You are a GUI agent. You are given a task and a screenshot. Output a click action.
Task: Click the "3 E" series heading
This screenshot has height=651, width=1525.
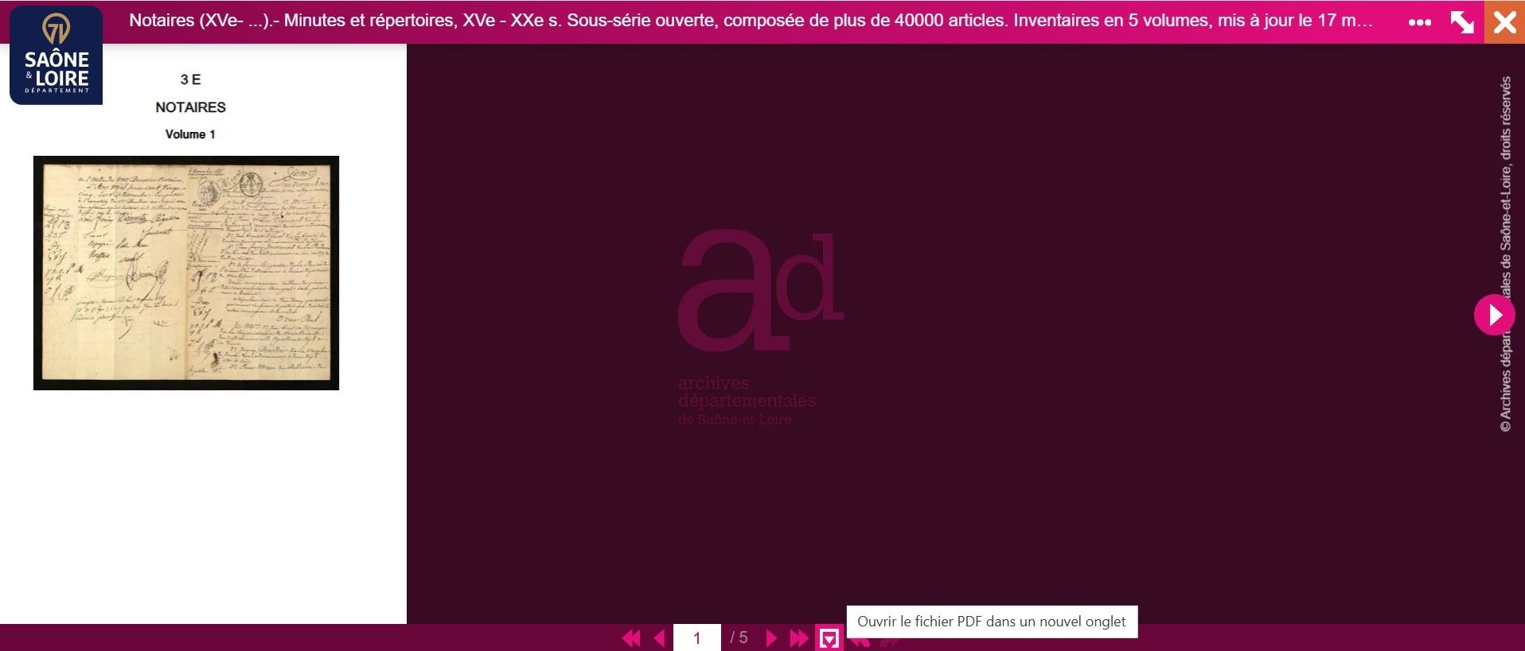pyautogui.click(x=190, y=79)
